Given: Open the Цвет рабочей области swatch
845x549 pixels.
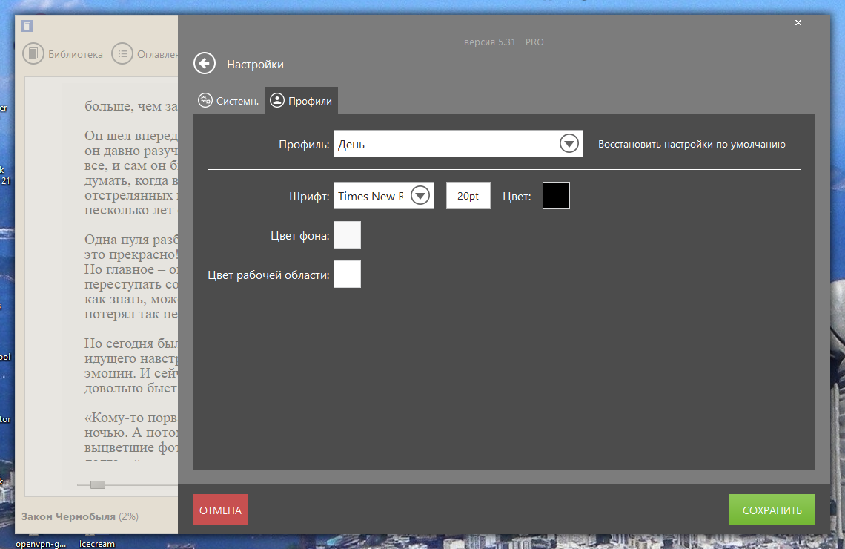Looking at the screenshot, I should point(347,274).
